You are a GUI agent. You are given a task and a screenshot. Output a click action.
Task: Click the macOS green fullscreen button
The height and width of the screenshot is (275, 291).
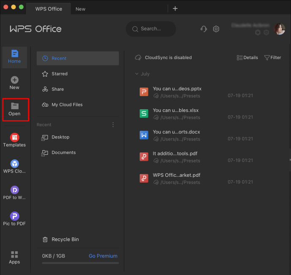click(22, 7)
